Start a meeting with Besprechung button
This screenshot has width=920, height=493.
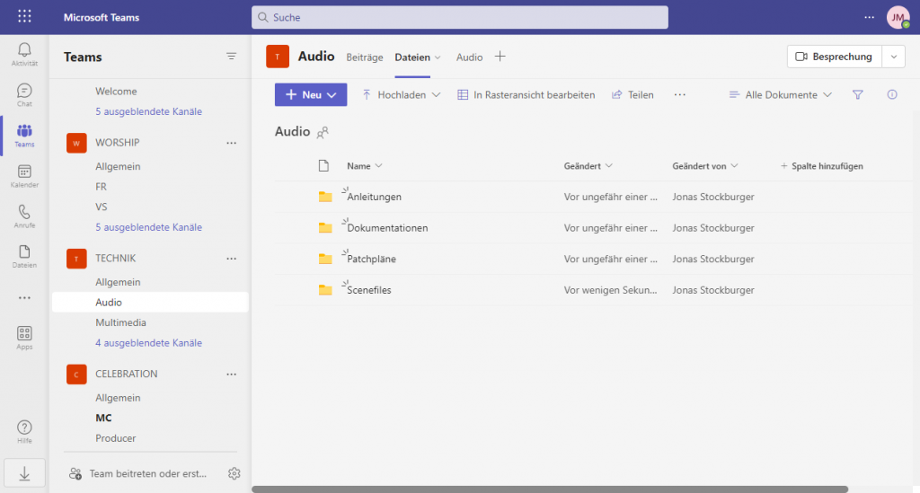click(x=834, y=57)
